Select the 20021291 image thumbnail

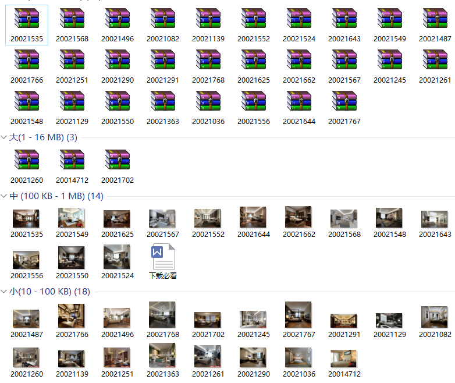[343, 321]
